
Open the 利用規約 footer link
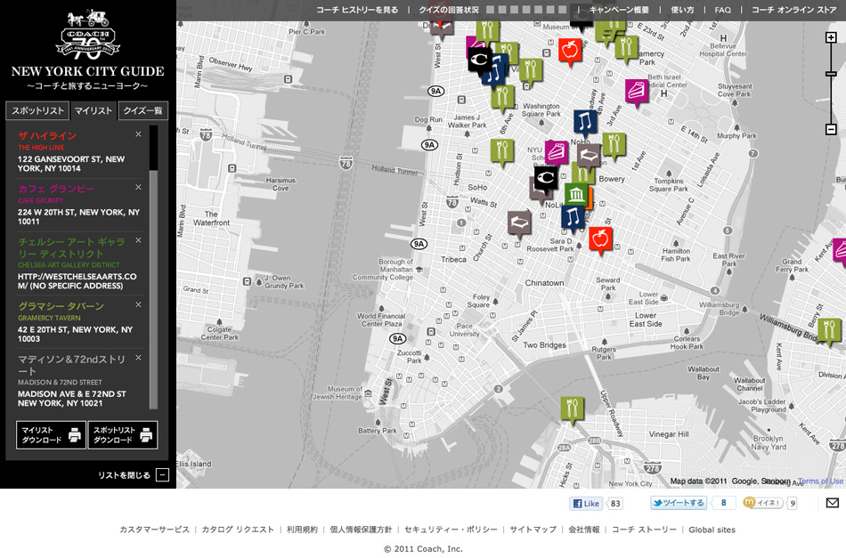[x=302, y=530]
